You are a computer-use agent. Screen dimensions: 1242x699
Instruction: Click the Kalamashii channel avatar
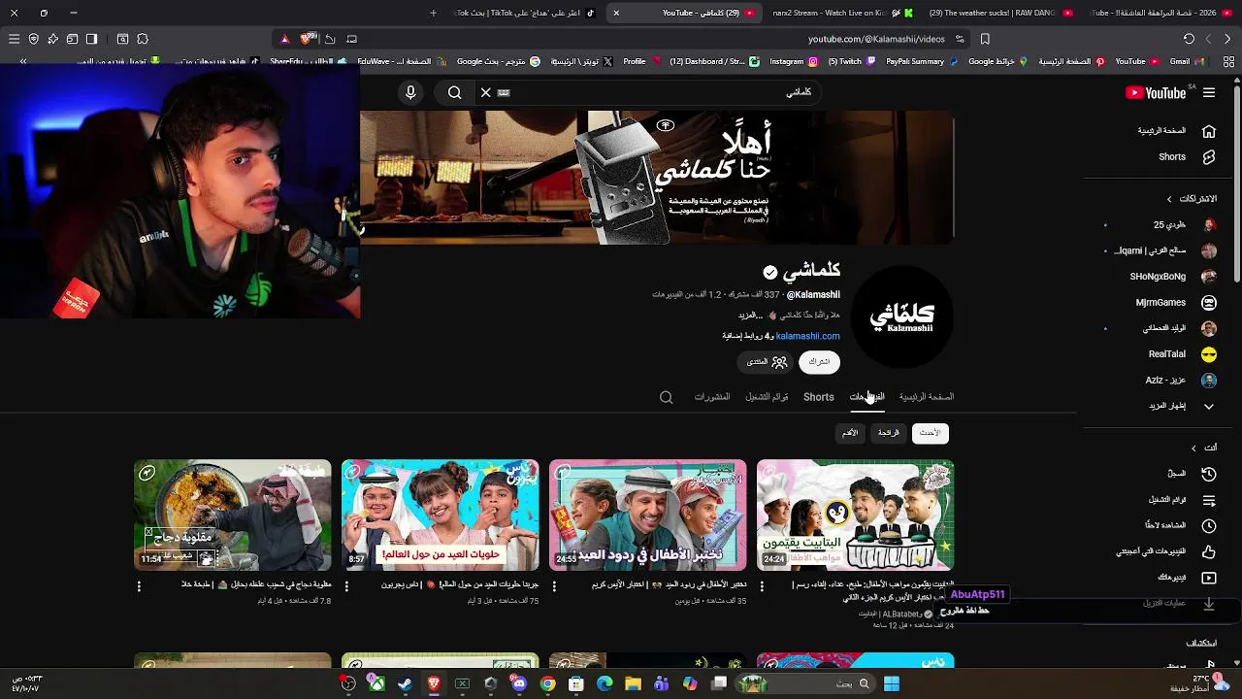coord(901,316)
